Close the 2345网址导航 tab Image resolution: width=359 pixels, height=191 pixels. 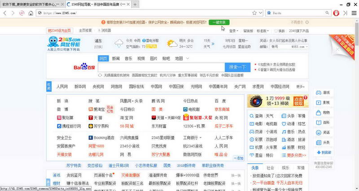click(128, 4)
